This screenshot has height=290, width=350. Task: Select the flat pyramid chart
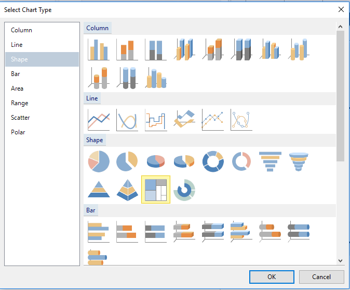99,190
